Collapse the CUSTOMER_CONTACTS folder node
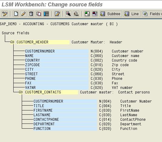 (x=21, y=92)
